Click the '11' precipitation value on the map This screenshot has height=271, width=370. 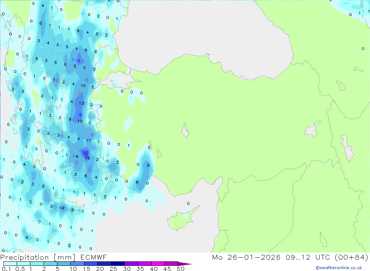pyautogui.click(x=88, y=140)
